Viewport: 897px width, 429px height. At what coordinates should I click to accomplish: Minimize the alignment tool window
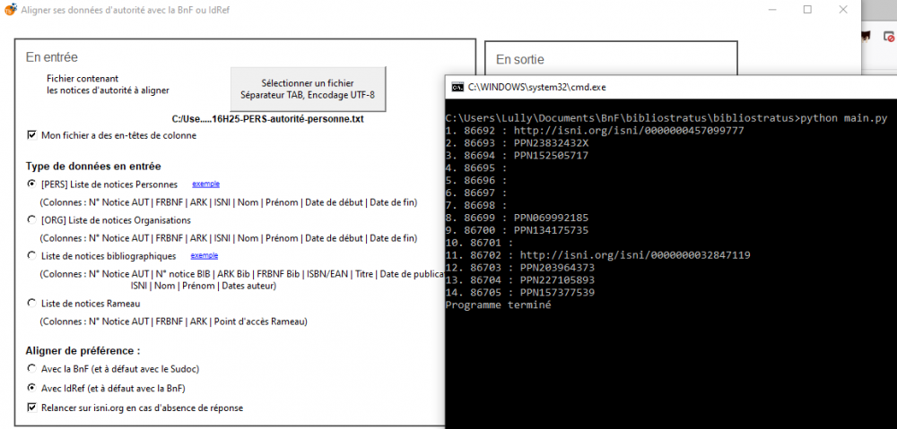[770, 10]
